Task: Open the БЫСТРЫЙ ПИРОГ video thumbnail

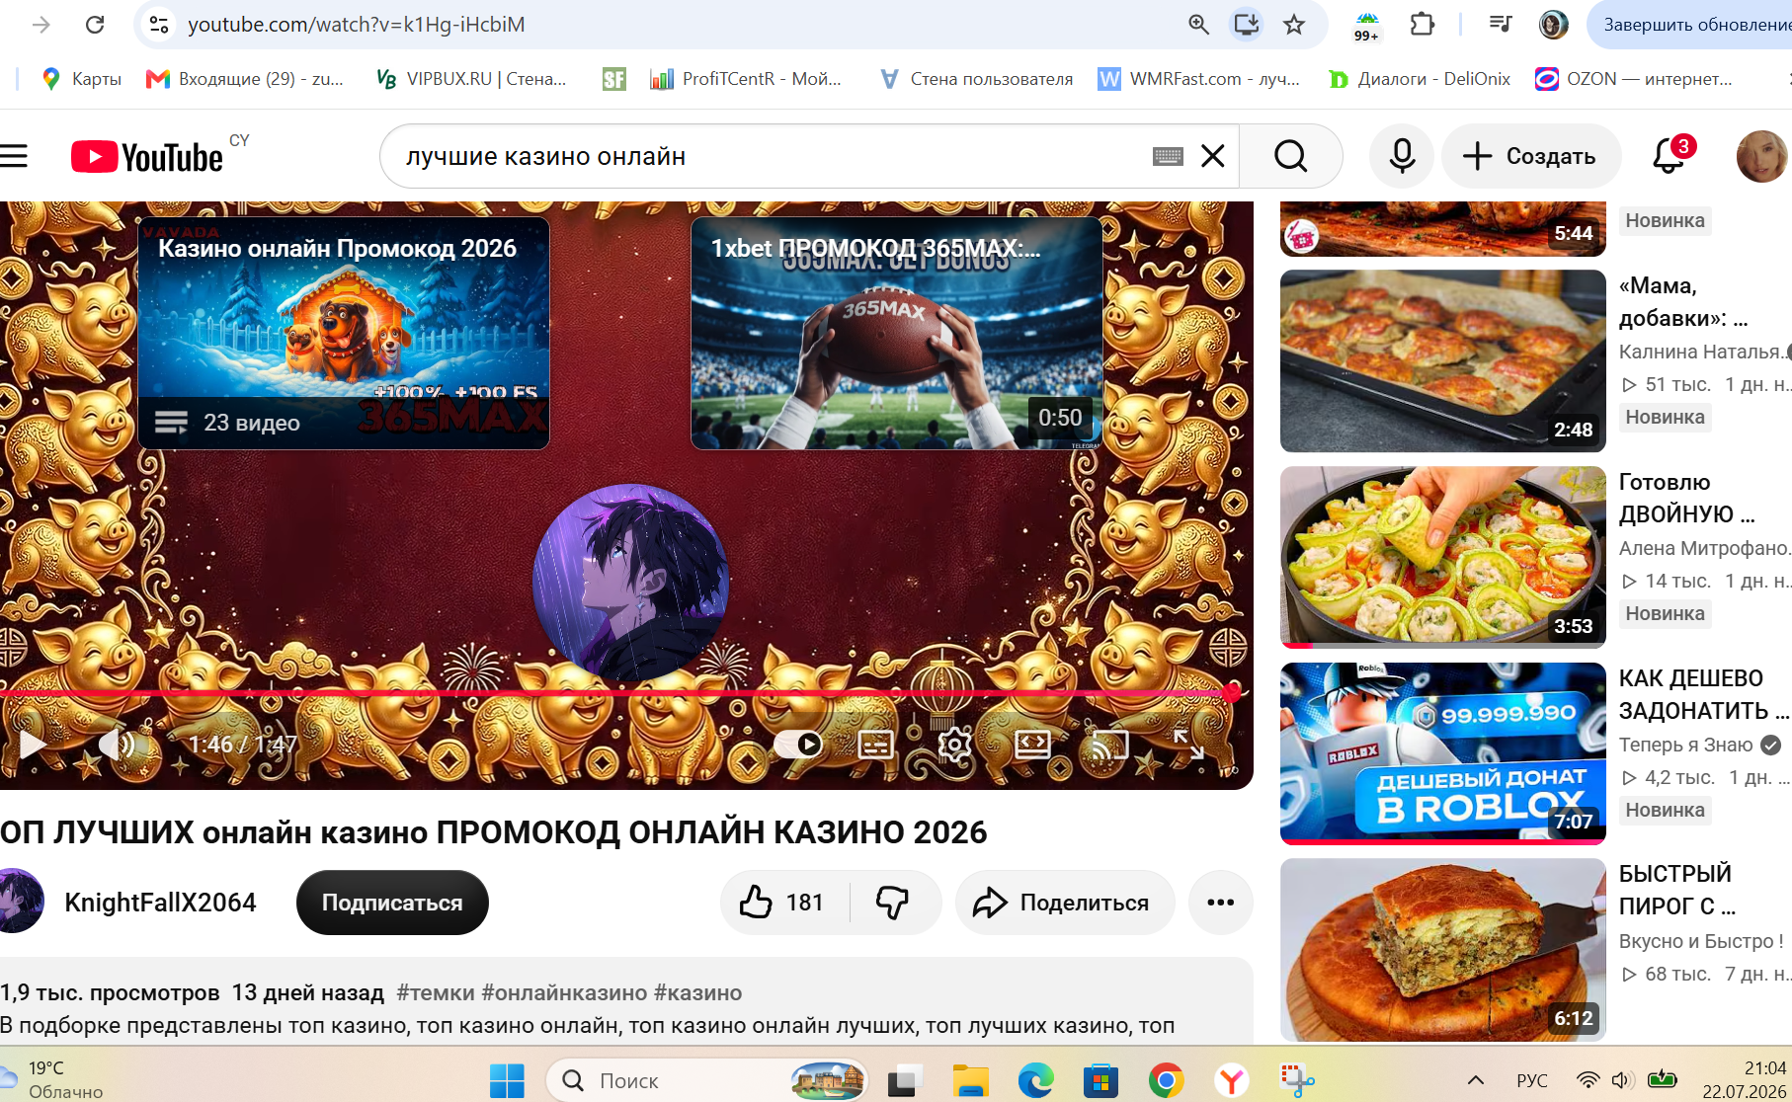Action: tap(1443, 949)
